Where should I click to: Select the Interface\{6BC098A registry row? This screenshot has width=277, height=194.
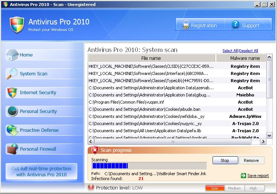177,73
